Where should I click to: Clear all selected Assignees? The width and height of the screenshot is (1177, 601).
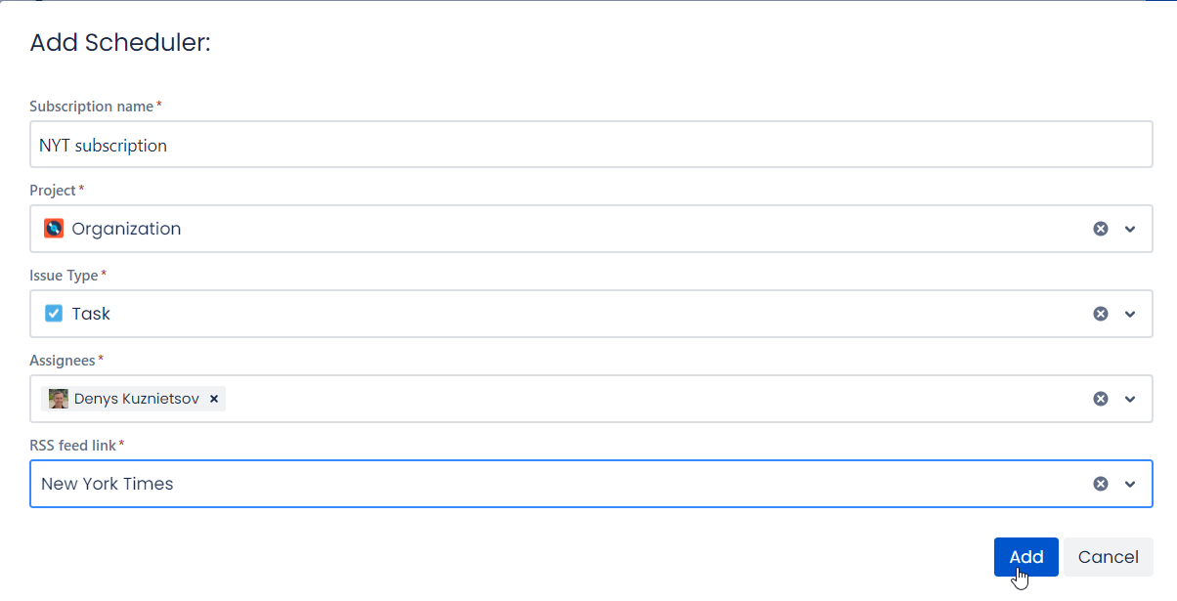click(1101, 399)
